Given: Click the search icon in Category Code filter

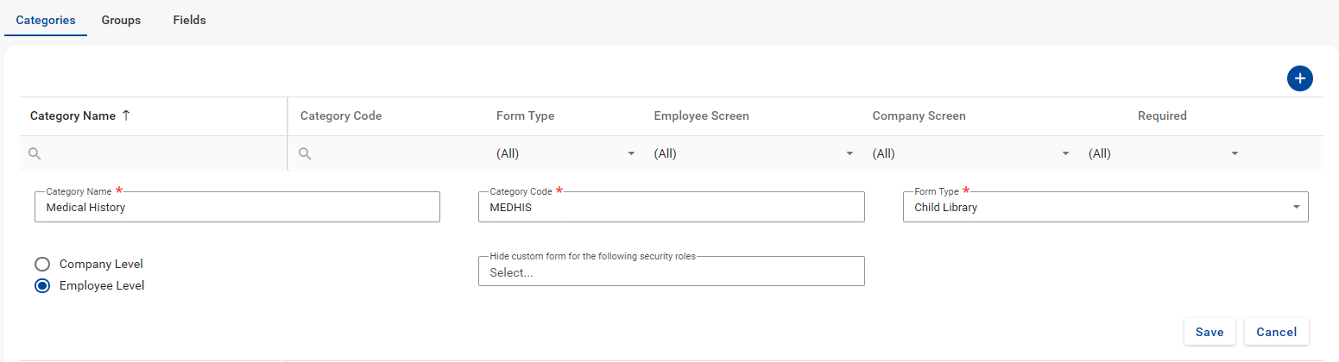Looking at the screenshot, I should click(305, 153).
